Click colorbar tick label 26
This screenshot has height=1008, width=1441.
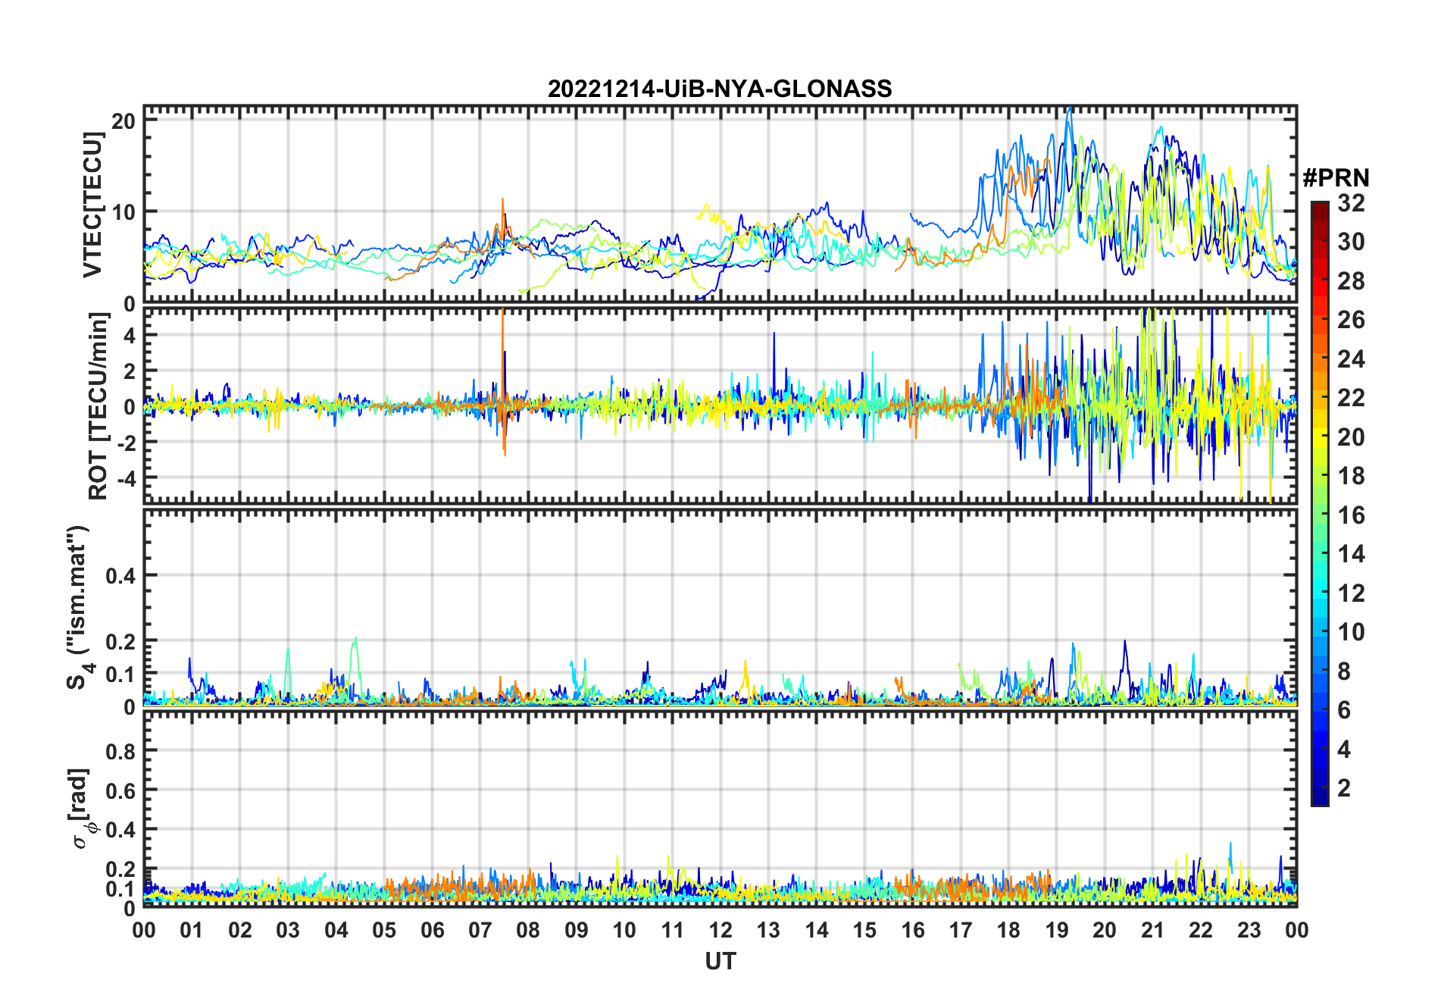click(1351, 320)
